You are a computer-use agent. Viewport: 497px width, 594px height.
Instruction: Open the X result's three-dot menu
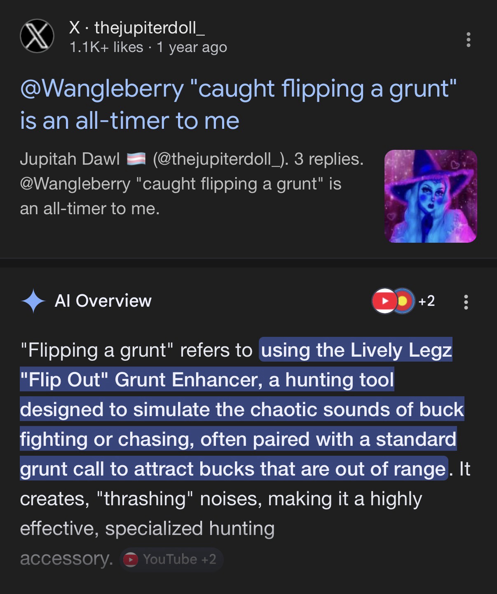[468, 40]
